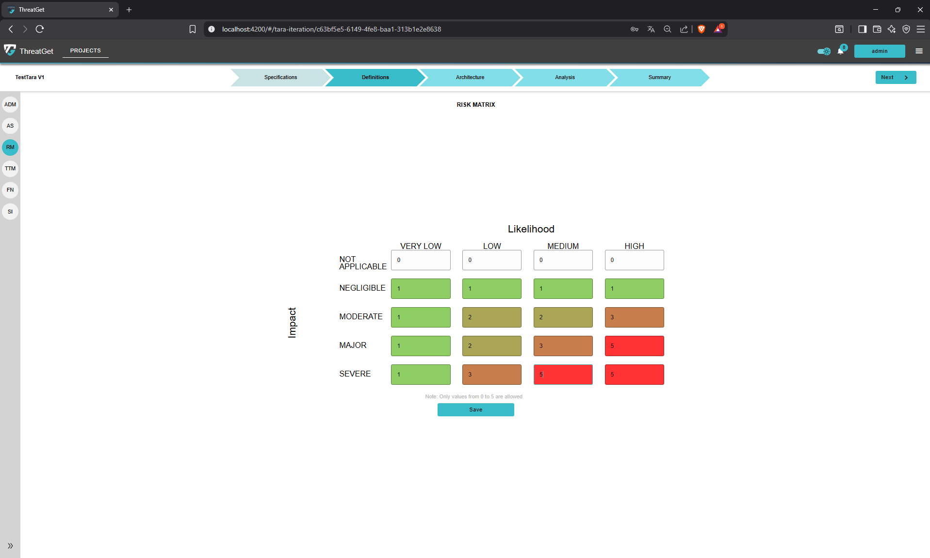The height and width of the screenshot is (558, 930).
Task: Open the TTM section from the sidebar
Action: pyautogui.click(x=10, y=168)
